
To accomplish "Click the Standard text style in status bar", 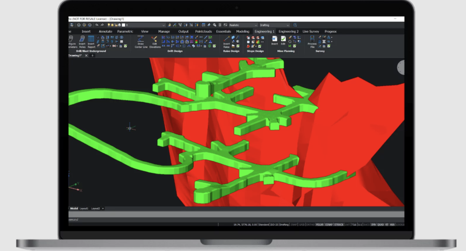I will point(264,224).
